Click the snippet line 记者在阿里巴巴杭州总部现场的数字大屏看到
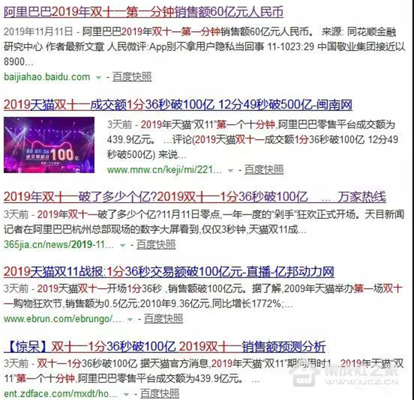This screenshot has height=400, width=414. click(101, 230)
